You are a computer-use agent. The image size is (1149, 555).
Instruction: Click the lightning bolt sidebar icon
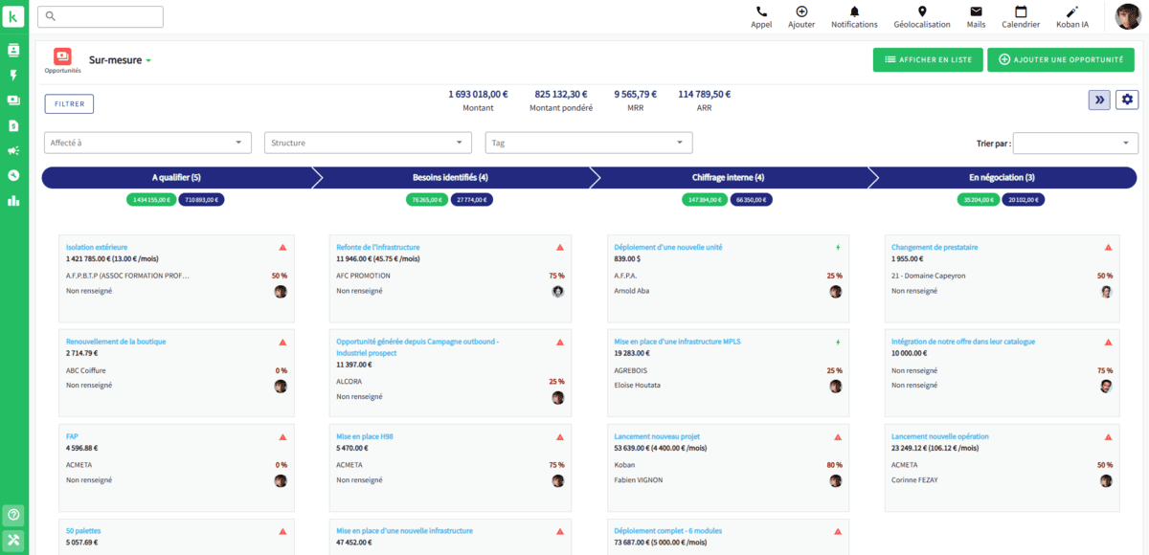pyautogui.click(x=13, y=75)
